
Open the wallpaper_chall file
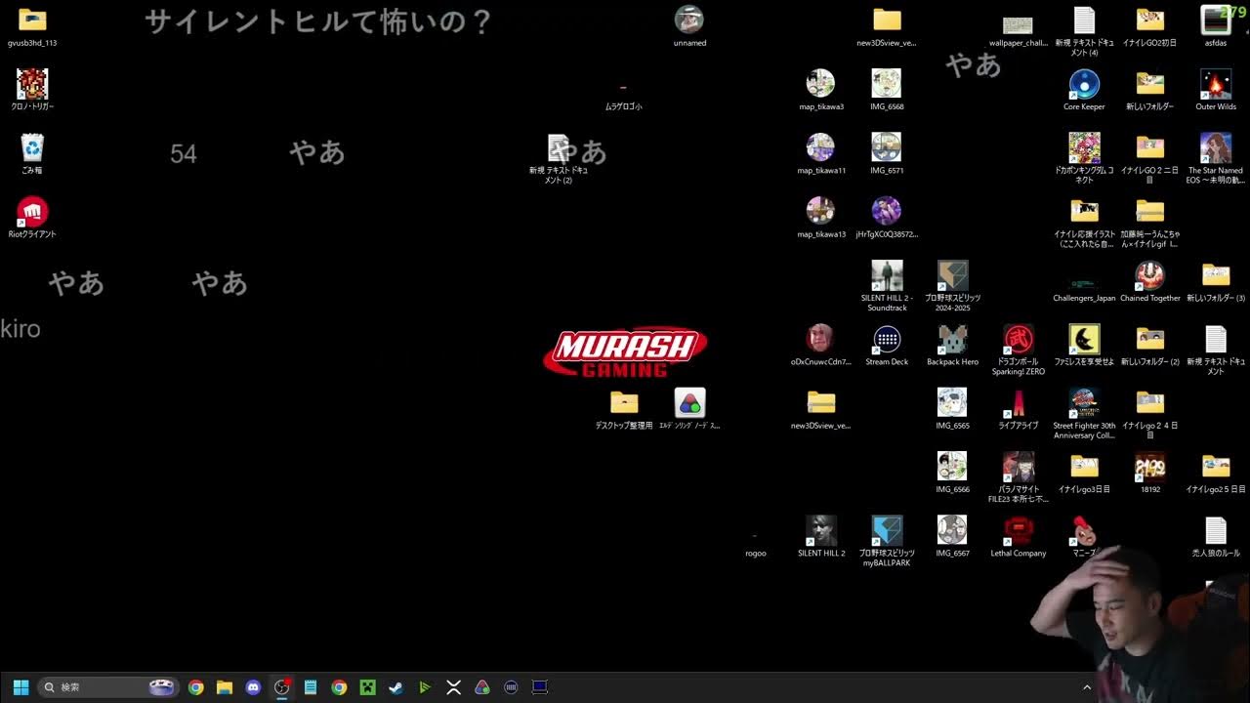pos(1018,25)
